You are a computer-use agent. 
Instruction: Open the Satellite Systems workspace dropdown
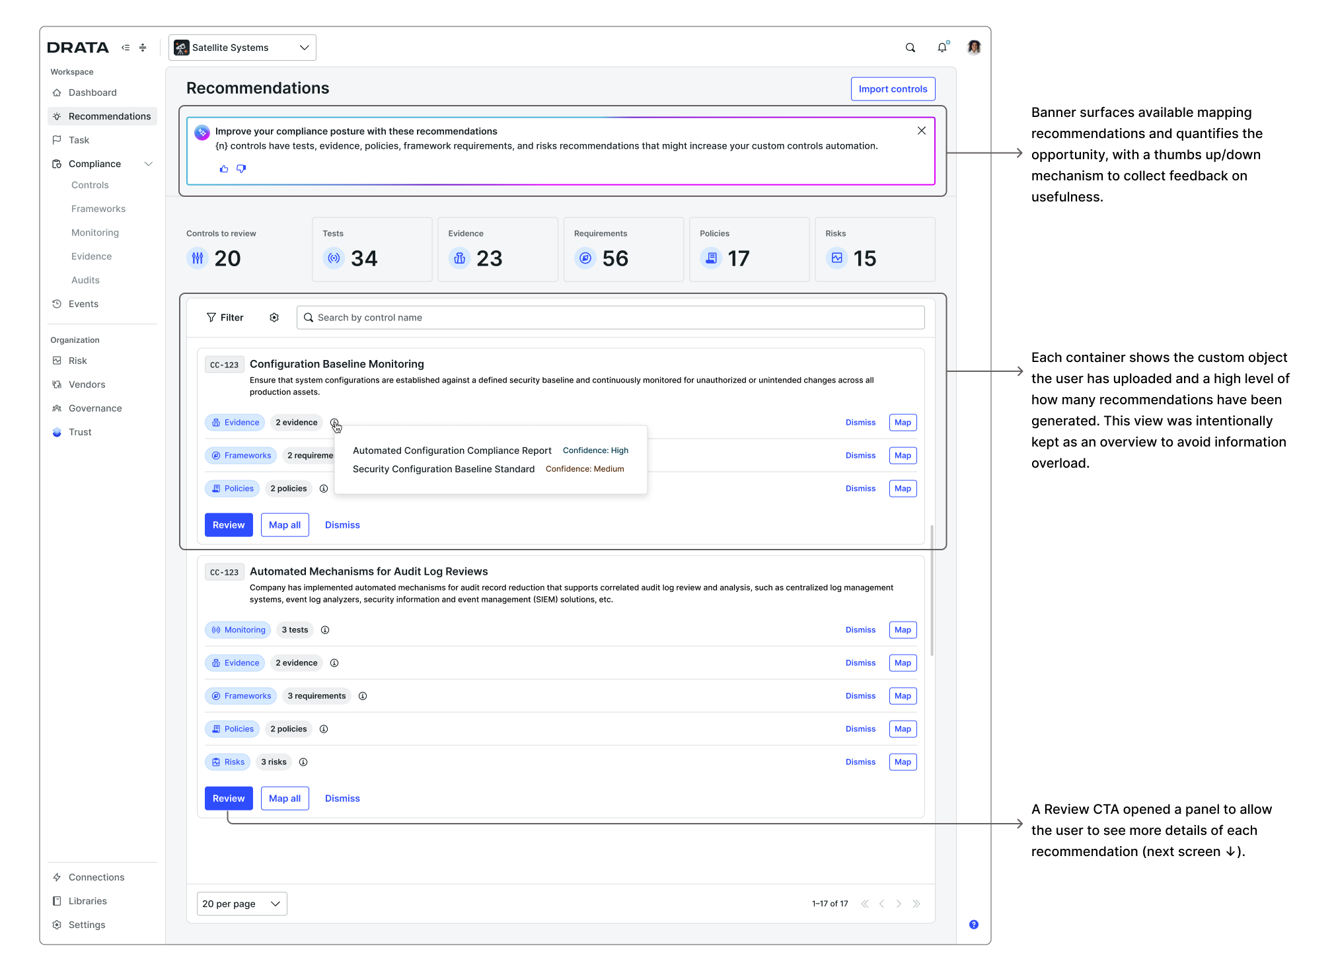242,48
